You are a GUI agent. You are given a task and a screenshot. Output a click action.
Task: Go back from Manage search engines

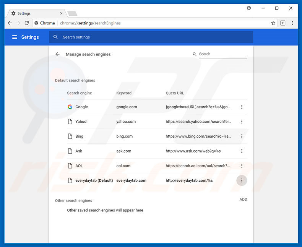click(57, 54)
